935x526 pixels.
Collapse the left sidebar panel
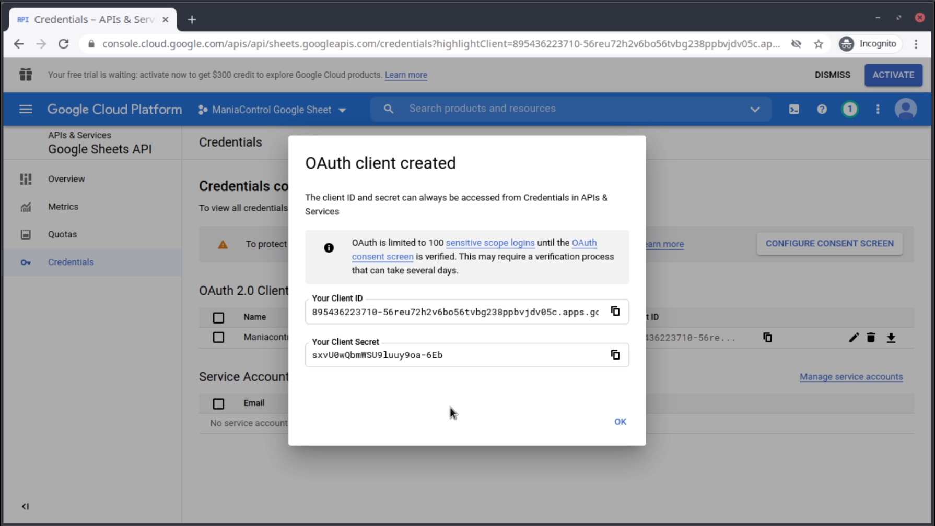(25, 506)
